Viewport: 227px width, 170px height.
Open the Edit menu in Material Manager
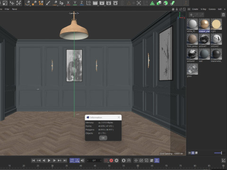coord(220,9)
